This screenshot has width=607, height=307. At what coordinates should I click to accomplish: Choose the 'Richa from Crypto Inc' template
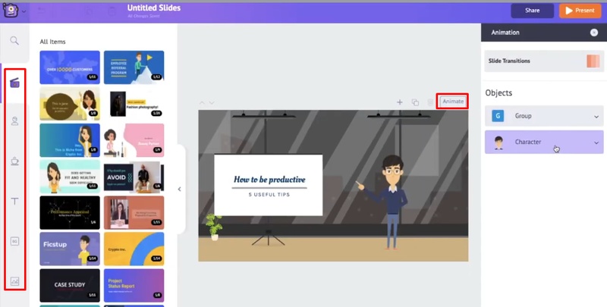pos(70,140)
